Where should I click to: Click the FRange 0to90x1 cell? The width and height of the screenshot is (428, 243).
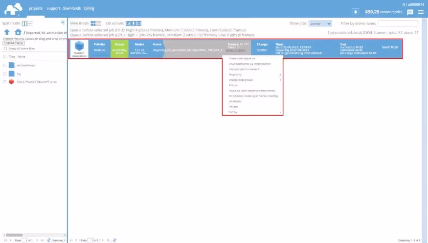262,49
